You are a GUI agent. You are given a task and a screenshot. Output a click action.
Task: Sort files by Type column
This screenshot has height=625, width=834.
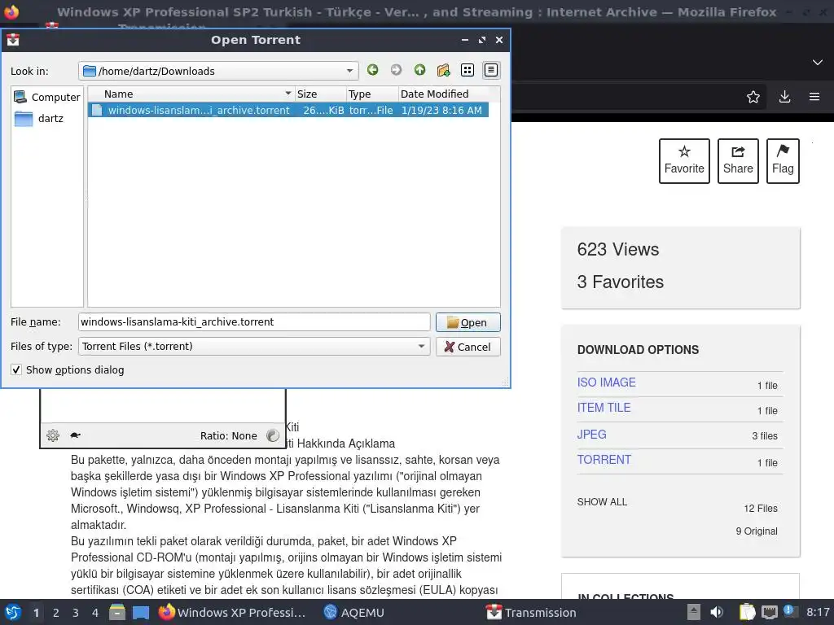(x=371, y=94)
